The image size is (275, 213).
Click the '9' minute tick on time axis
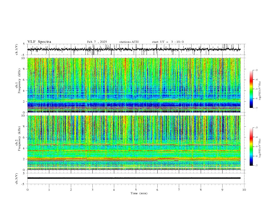click(222, 190)
